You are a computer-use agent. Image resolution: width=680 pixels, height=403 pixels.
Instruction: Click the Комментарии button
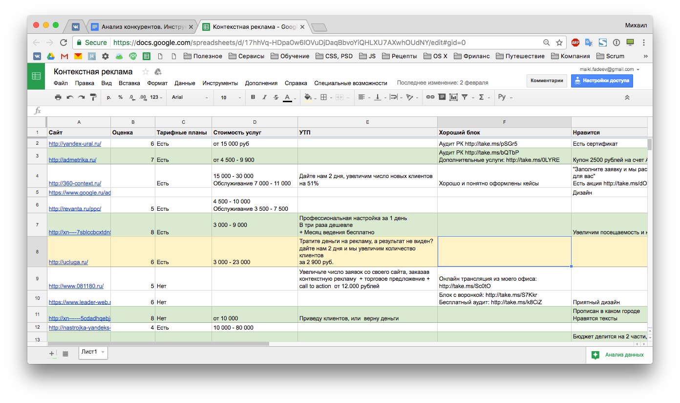pyautogui.click(x=547, y=81)
